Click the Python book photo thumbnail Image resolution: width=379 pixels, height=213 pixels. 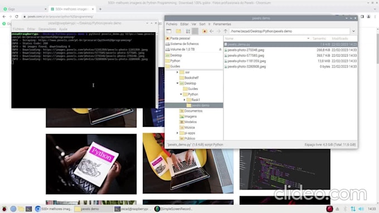click(91, 164)
